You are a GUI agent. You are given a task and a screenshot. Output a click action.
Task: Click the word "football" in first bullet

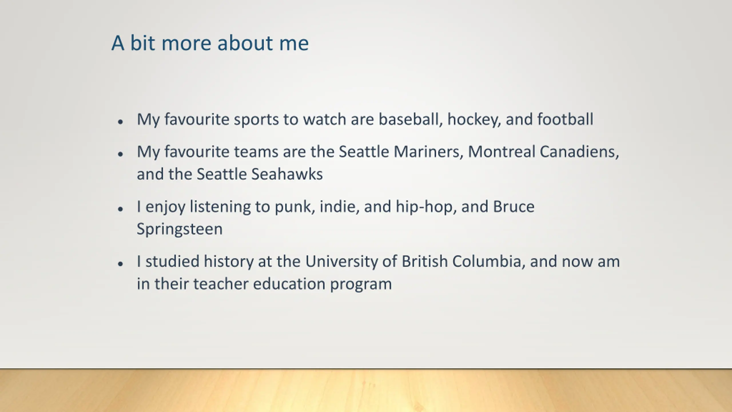565,119
